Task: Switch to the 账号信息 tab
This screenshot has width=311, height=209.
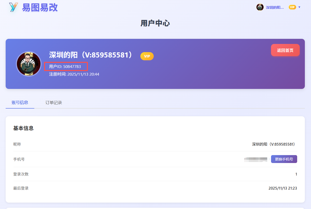Action: (20, 103)
